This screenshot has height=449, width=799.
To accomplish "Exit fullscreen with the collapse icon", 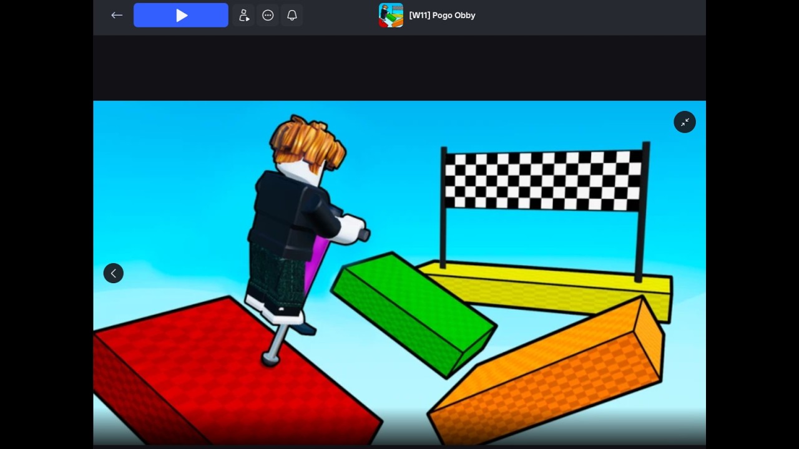I will pos(685,122).
